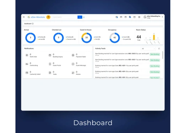Screen dimensions: 178x133
Task: Click the 44 Total room count
Action: pos(139,38)
